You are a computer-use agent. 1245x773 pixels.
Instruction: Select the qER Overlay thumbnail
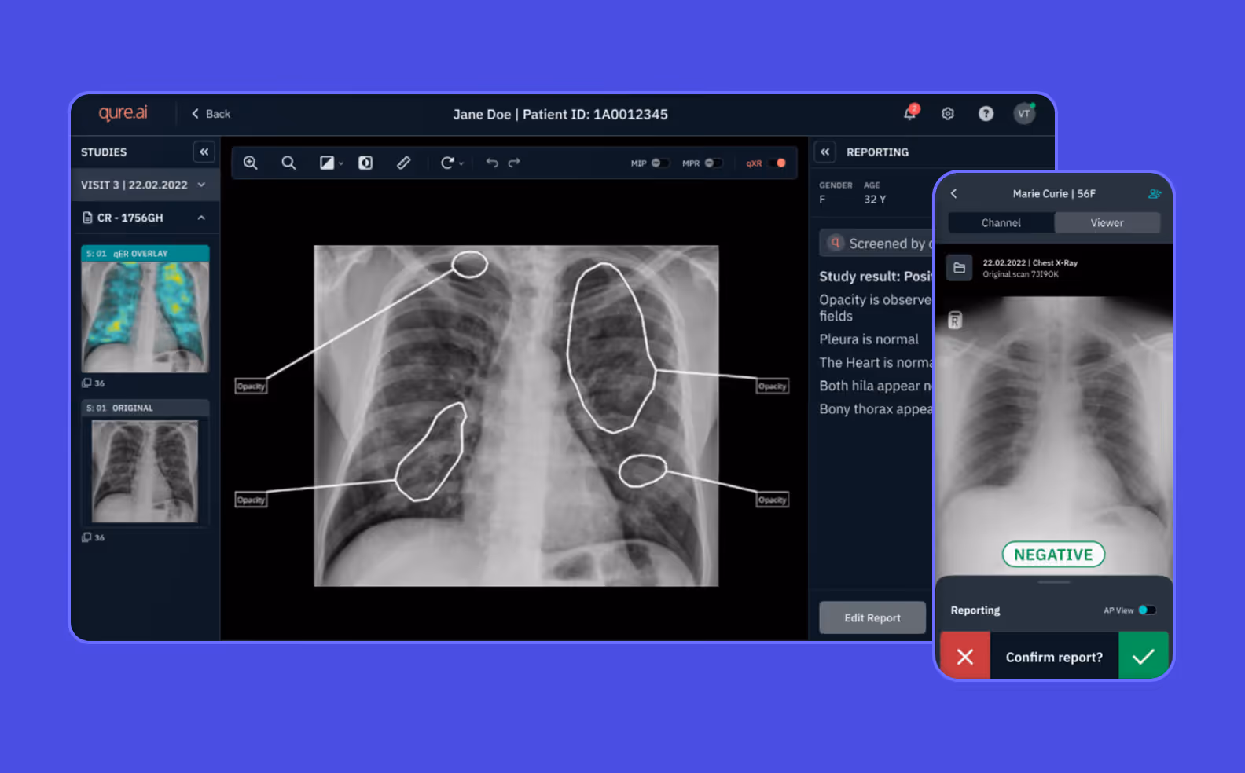point(145,309)
